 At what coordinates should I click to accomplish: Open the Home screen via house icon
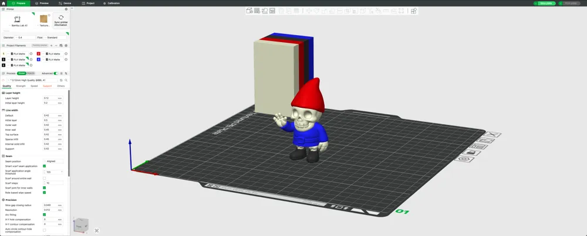4,3
